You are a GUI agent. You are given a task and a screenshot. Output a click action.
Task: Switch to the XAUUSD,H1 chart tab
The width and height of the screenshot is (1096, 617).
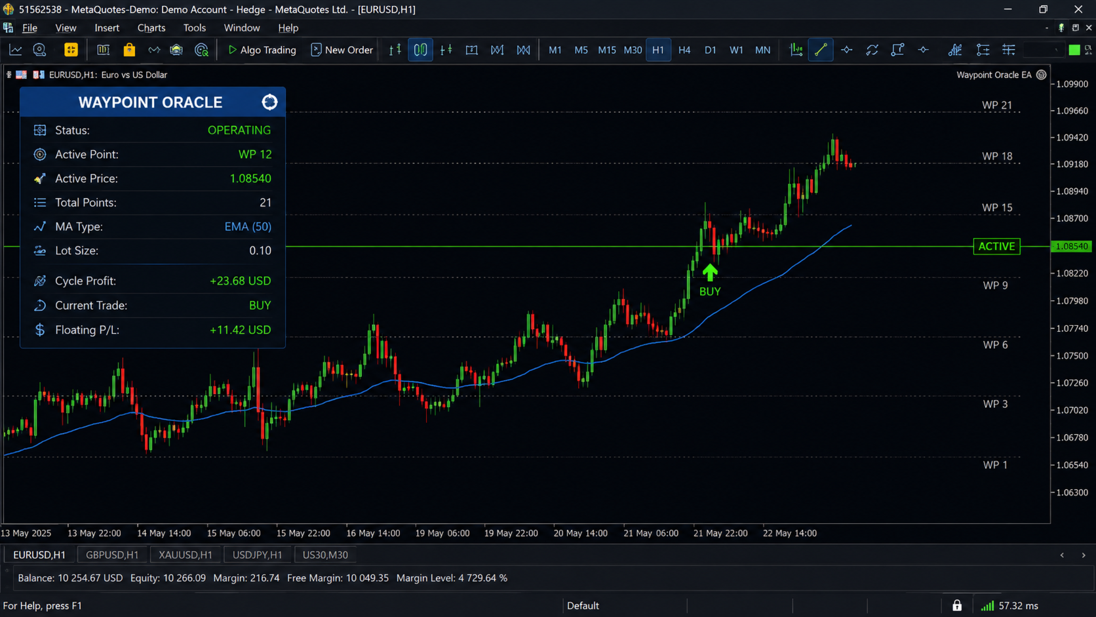click(186, 555)
